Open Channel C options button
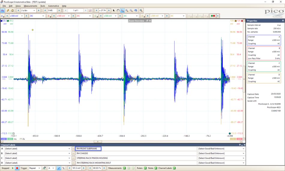Screen dimensions: 285x171 click(96, 16)
